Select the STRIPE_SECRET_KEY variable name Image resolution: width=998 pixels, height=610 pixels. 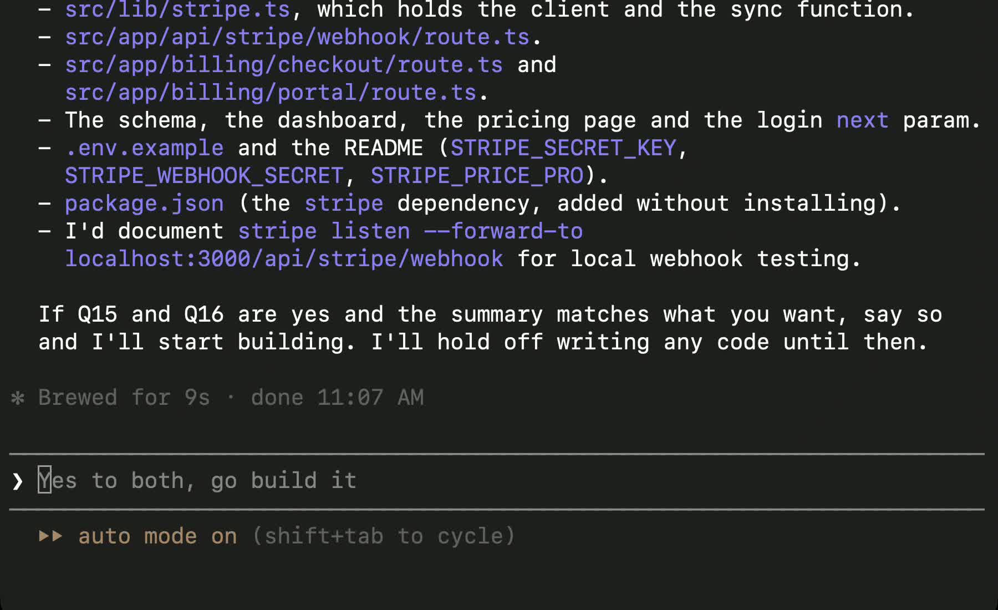pyautogui.click(x=563, y=148)
